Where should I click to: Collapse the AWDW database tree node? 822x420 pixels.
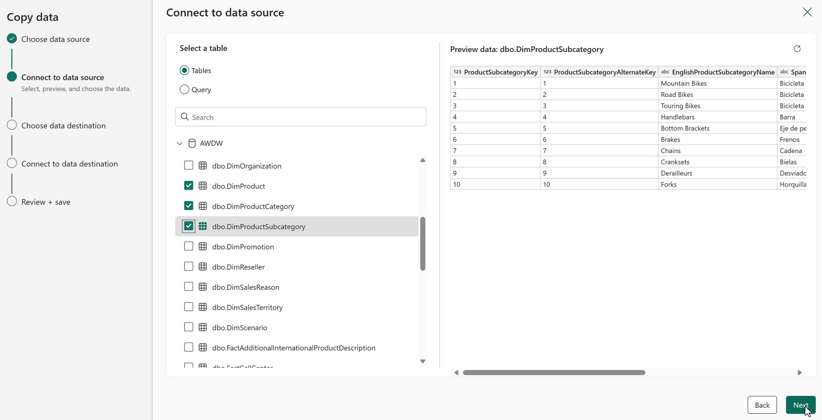[180, 143]
